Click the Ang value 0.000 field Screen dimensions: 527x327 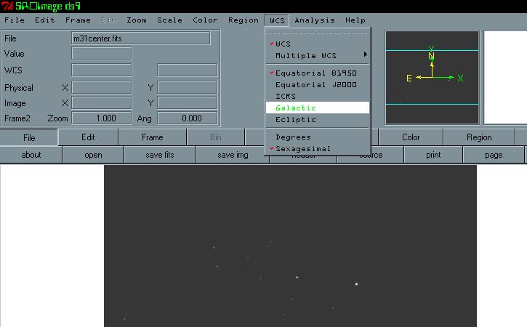(188, 118)
